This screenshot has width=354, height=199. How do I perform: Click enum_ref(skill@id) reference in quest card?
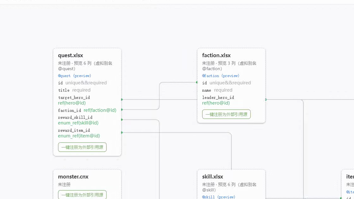[78, 123]
